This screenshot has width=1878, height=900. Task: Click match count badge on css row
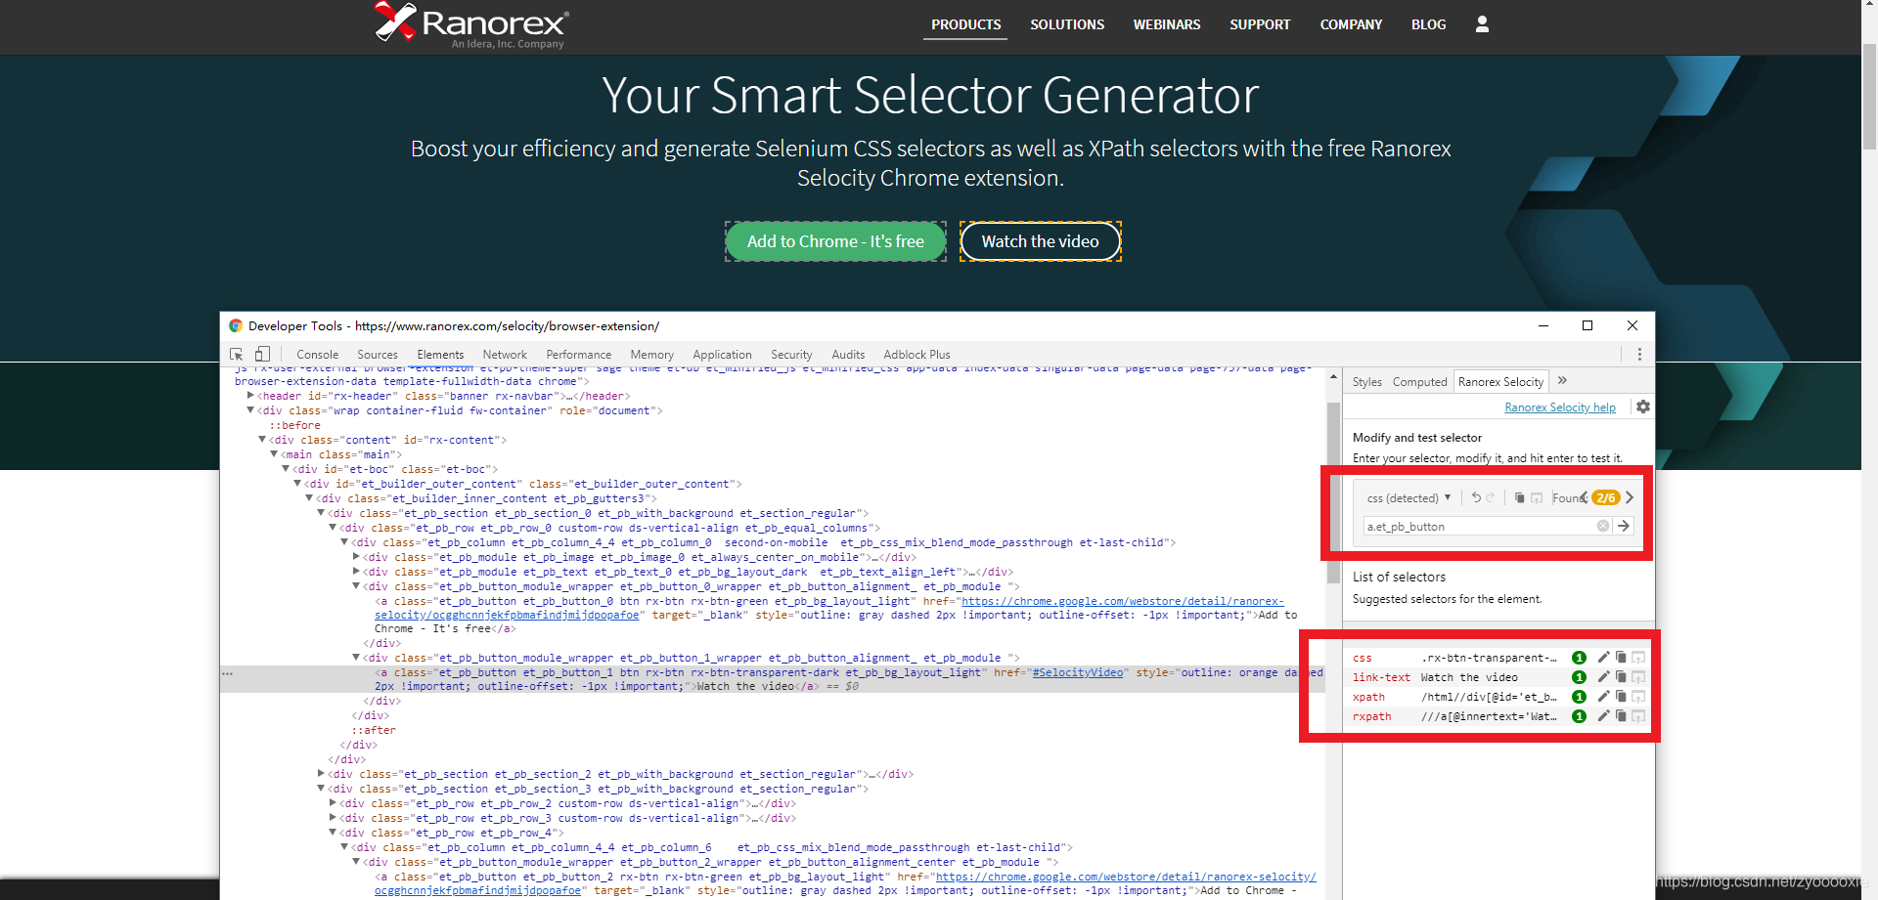click(1579, 658)
